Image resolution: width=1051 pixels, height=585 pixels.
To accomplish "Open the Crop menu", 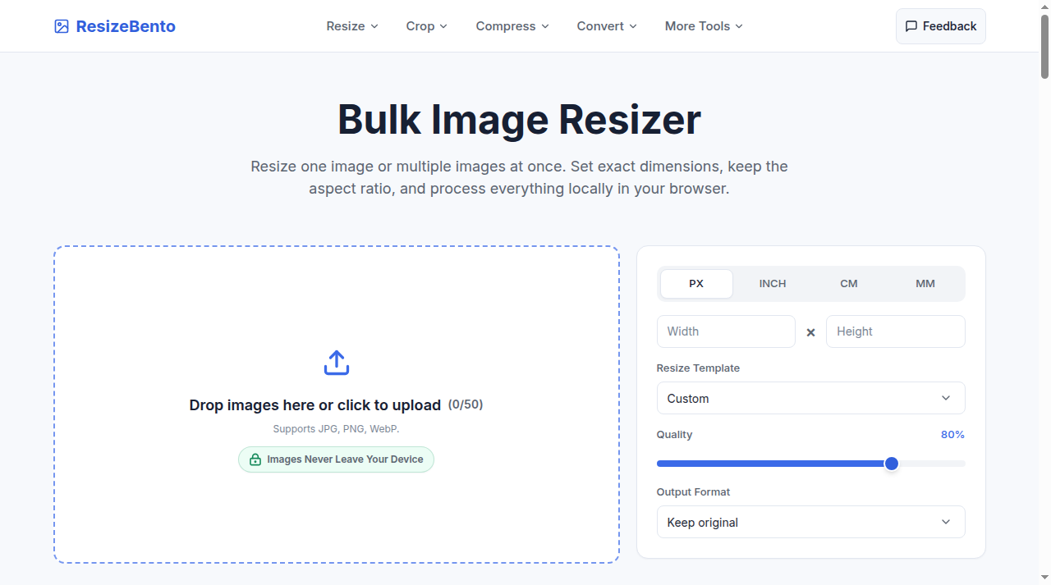I will tap(427, 26).
